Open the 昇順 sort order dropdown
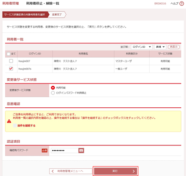 (160, 47)
